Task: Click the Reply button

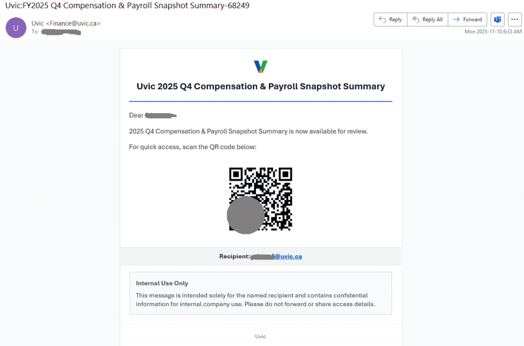Action: point(390,19)
